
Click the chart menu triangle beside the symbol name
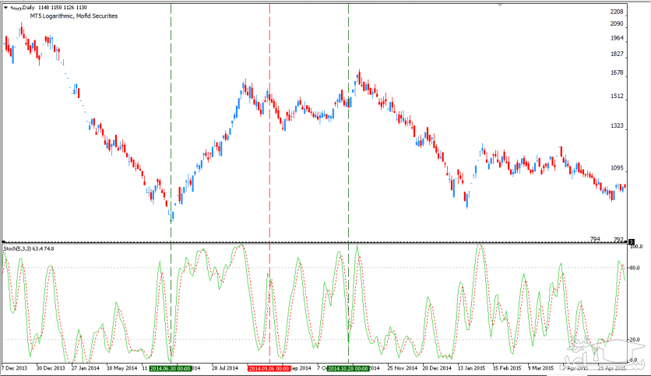tap(5, 7)
